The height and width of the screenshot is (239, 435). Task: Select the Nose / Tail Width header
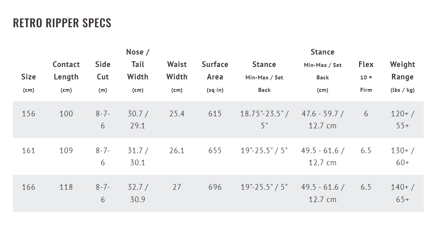[137, 71]
